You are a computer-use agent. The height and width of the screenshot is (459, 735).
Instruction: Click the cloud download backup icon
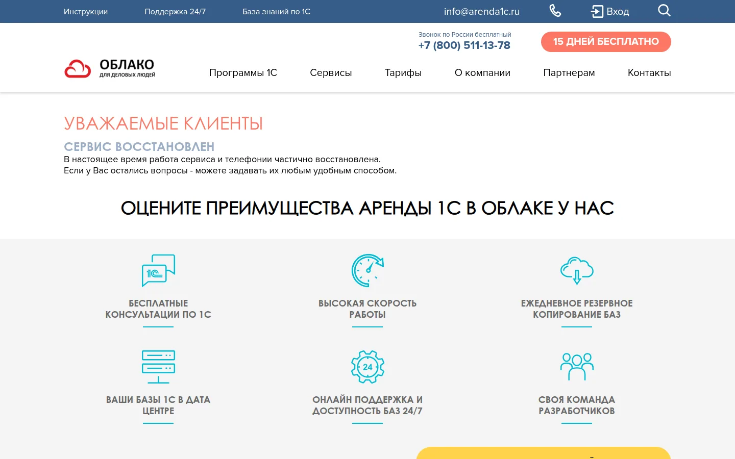(x=577, y=270)
